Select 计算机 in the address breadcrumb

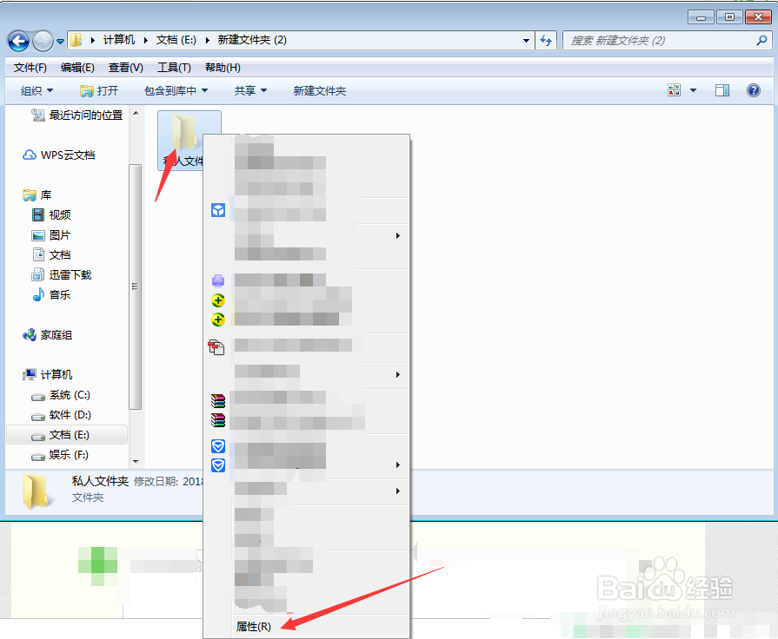[118, 40]
